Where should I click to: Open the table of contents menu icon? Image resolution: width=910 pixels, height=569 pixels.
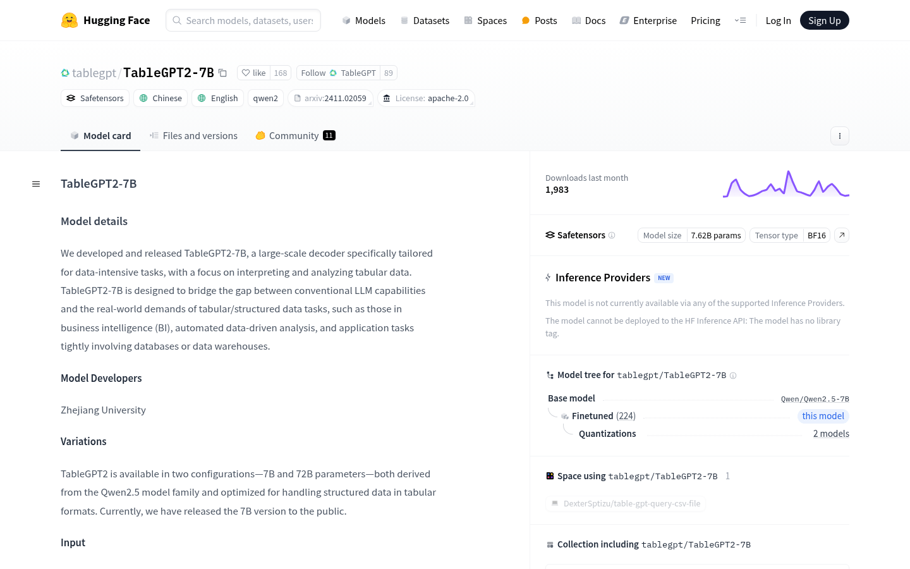pos(36,184)
